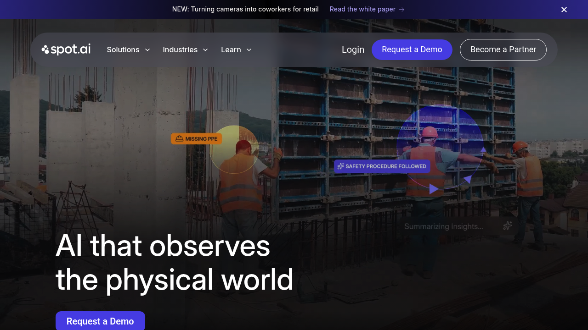
Task: Expand the Industries menu chevron
Action: point(205,49)
